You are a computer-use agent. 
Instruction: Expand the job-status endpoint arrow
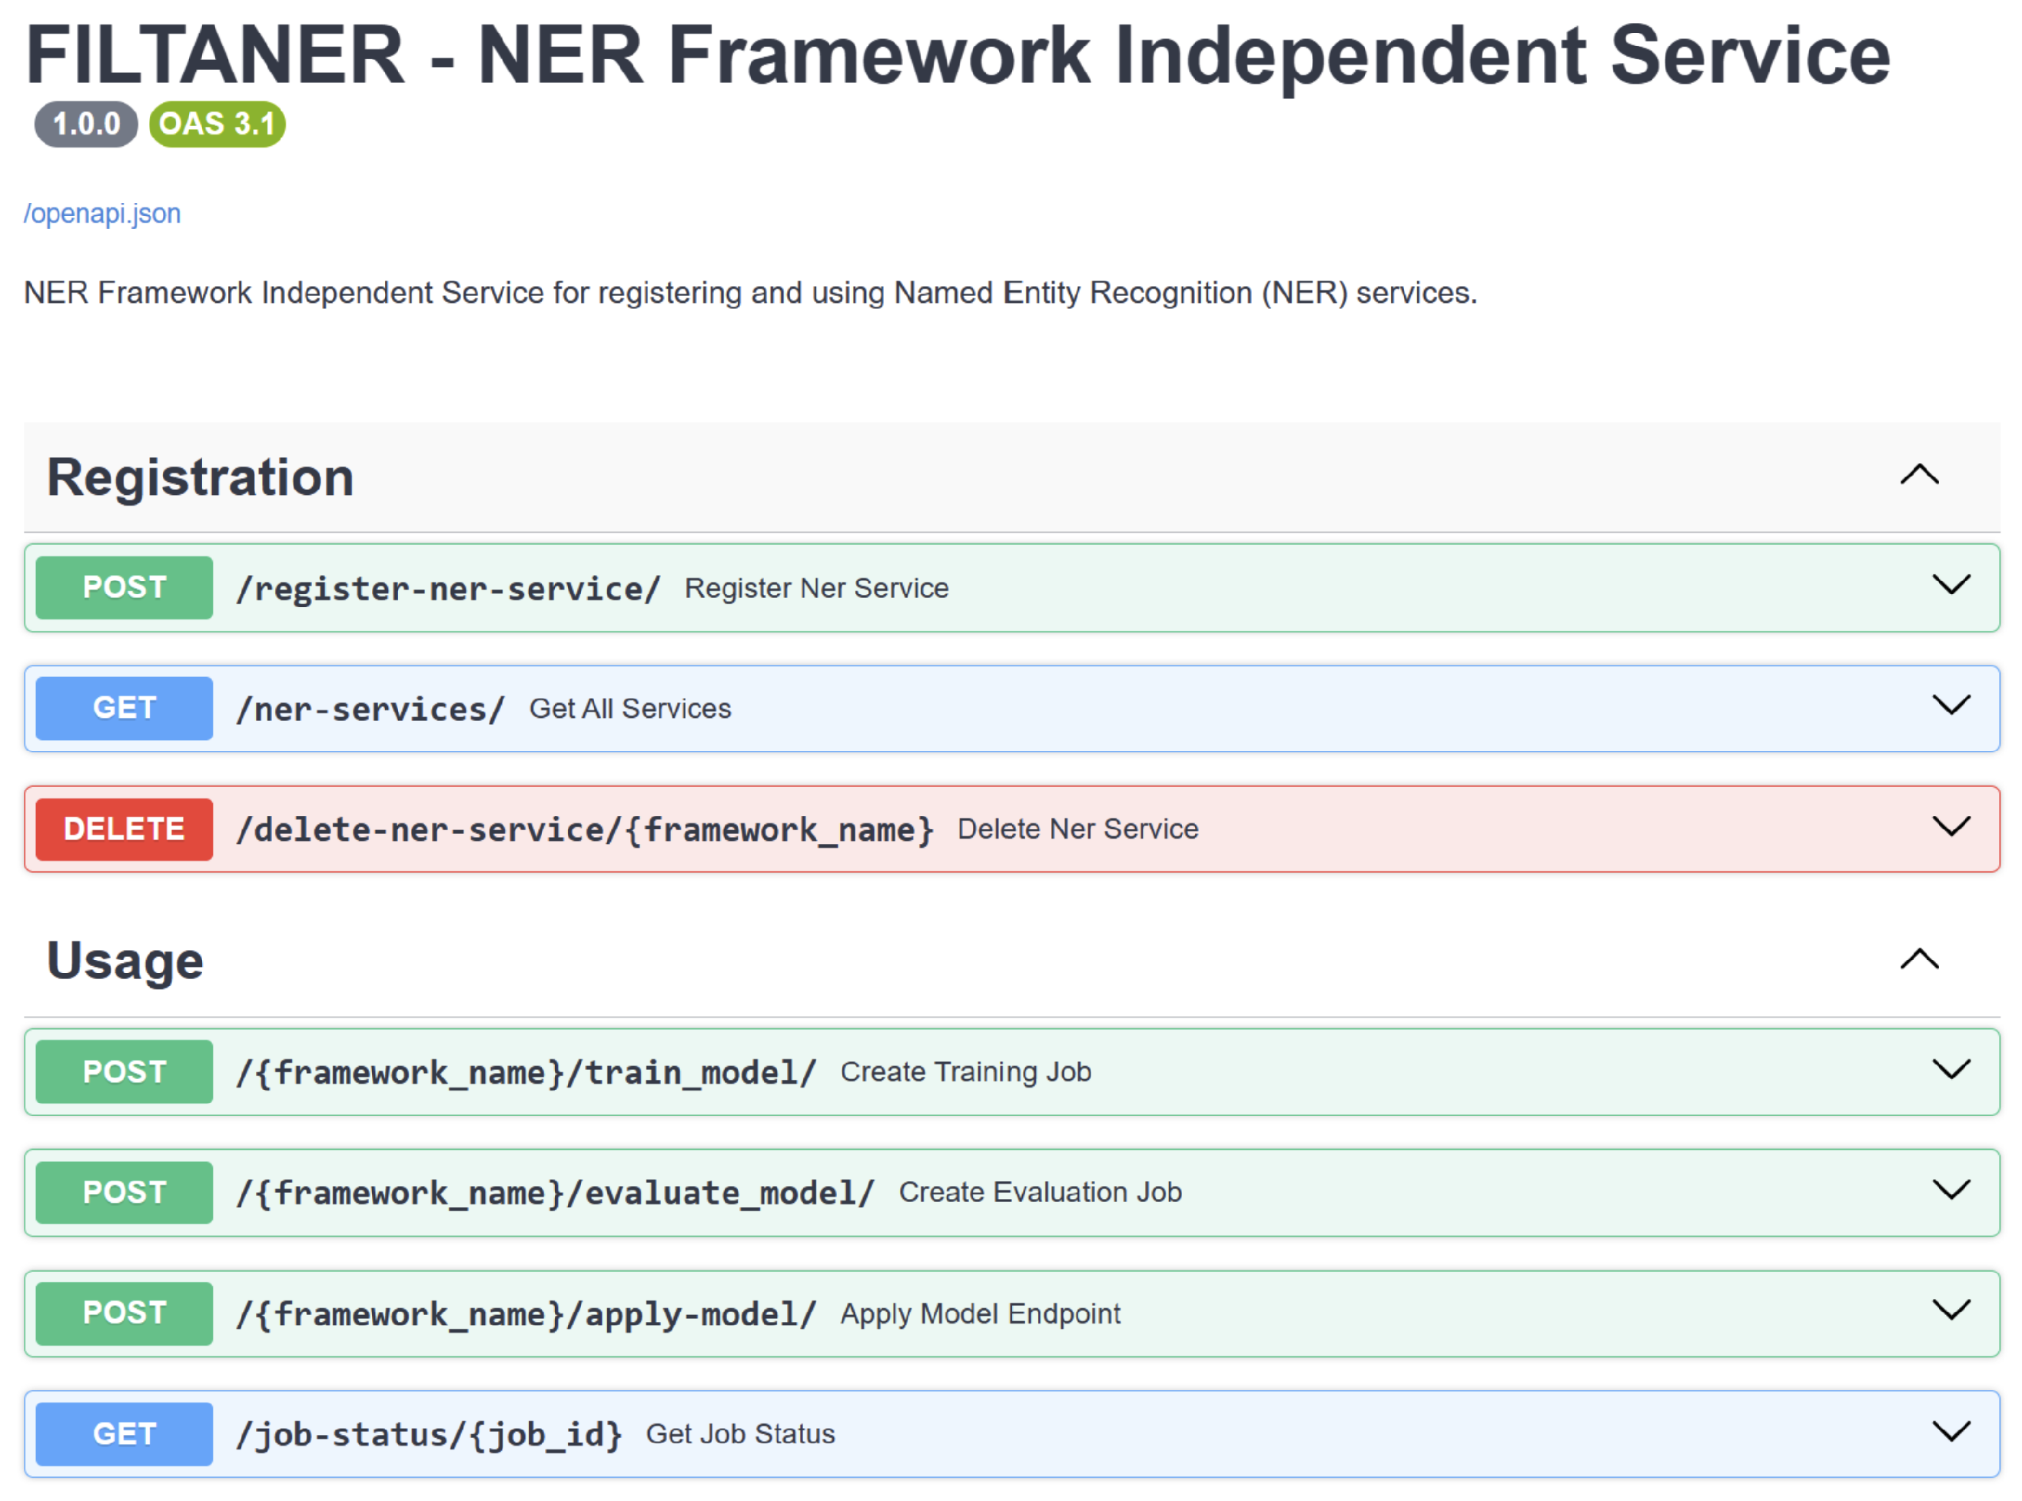[1951, 1433]
